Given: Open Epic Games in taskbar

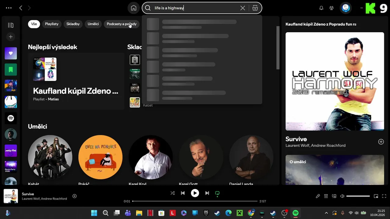Looking at the screenshot, I should [206, 213].
